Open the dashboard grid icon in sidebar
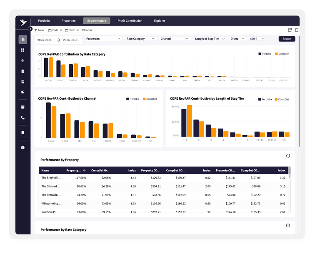Viewport: 320px width, 254px height. pyautogui.click(x=23, y=50)
